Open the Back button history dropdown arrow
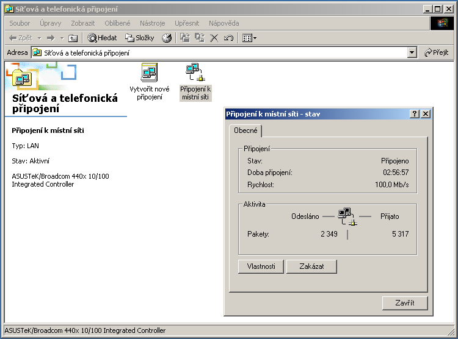Image resolution: width=458 pixels, height=339 pixels. tap(39, 38)
